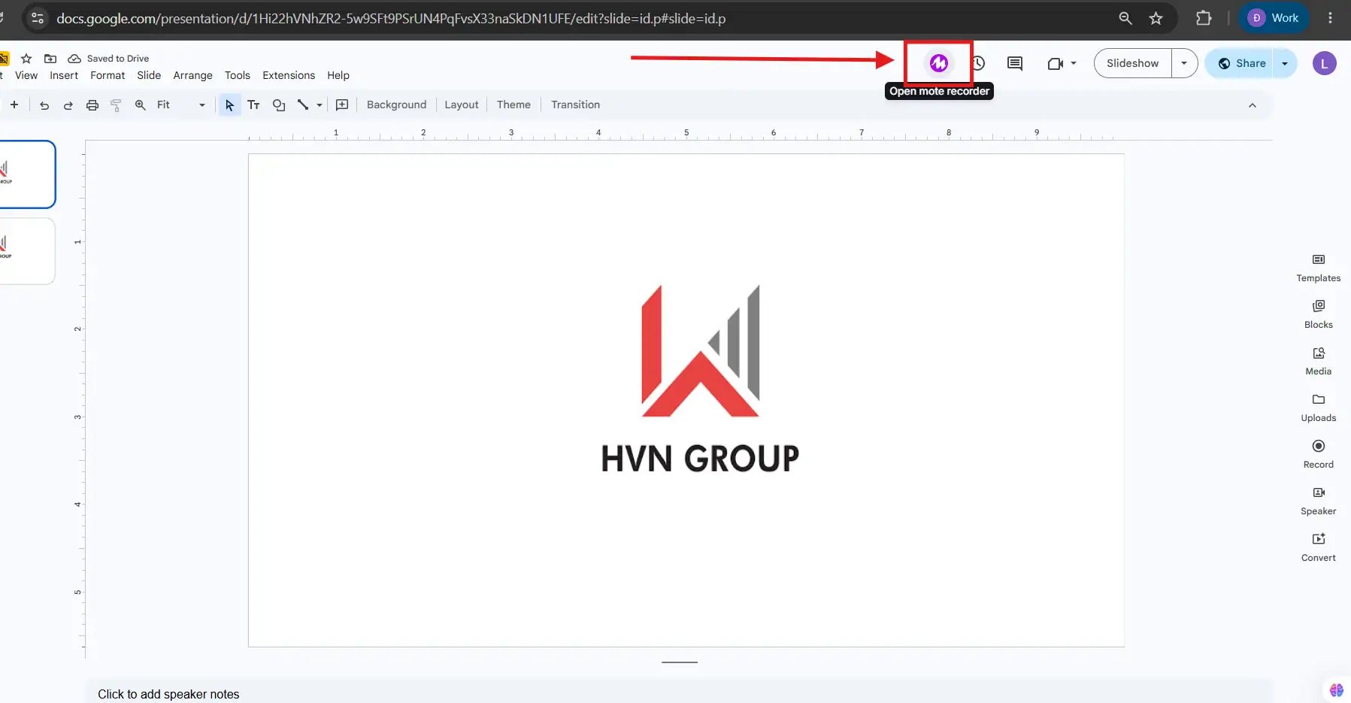The width and height of the screenshot is (1351, 703).
Task: Open the comment history panel
Action: tap(1015, 63)
